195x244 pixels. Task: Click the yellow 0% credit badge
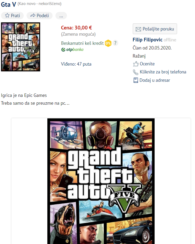[x=108, y=43]
